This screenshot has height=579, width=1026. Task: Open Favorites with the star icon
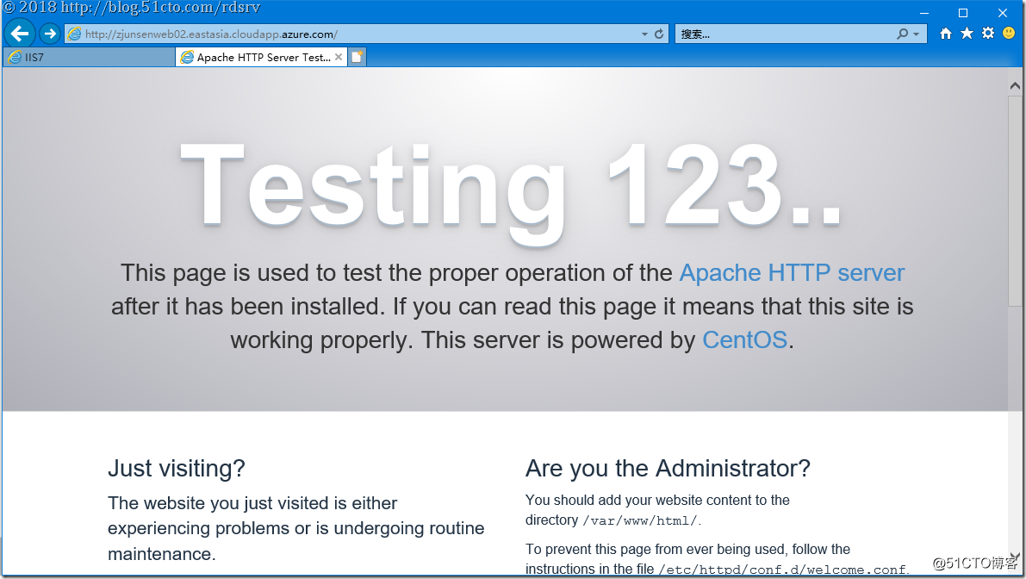(967, 34)
